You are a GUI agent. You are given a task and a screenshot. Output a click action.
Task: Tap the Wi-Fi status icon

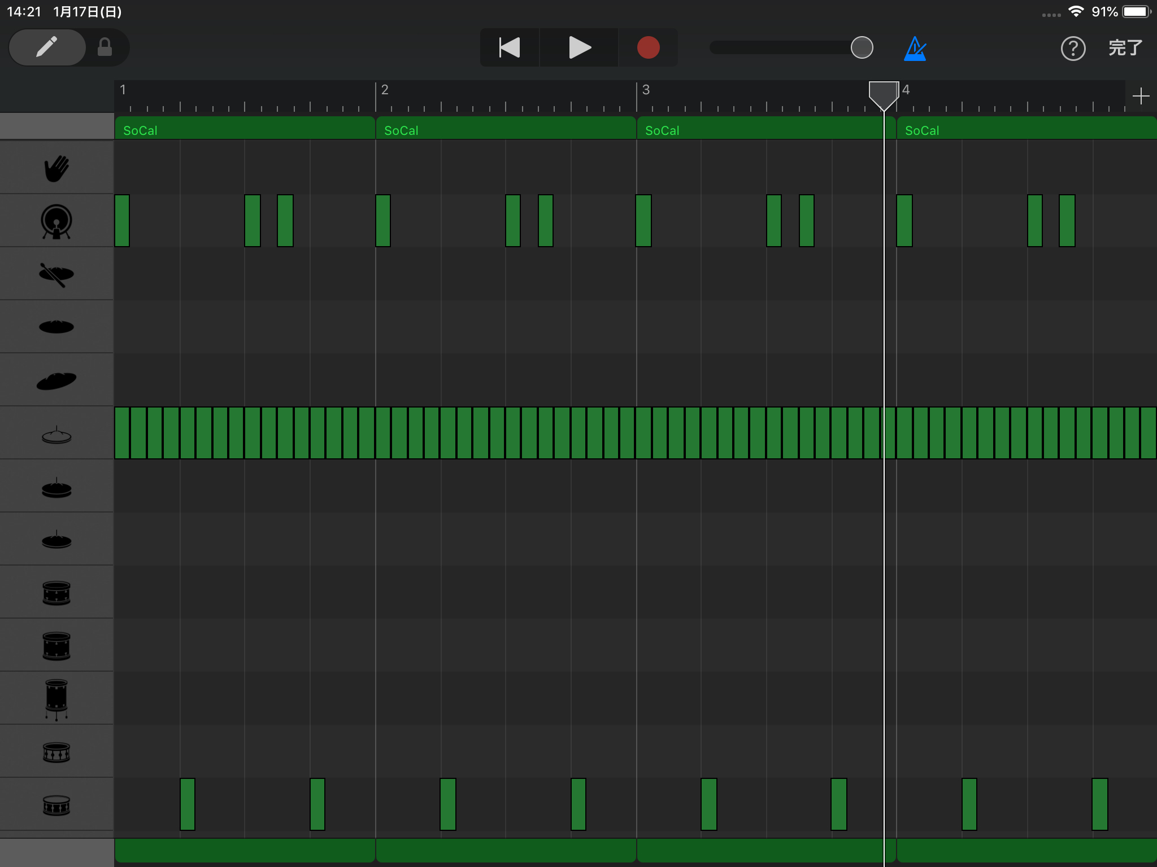pos(1076,11)
